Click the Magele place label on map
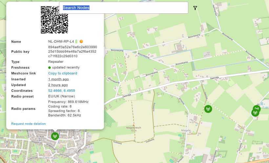This screenshot has width=269, height=163. coord(186,131)
